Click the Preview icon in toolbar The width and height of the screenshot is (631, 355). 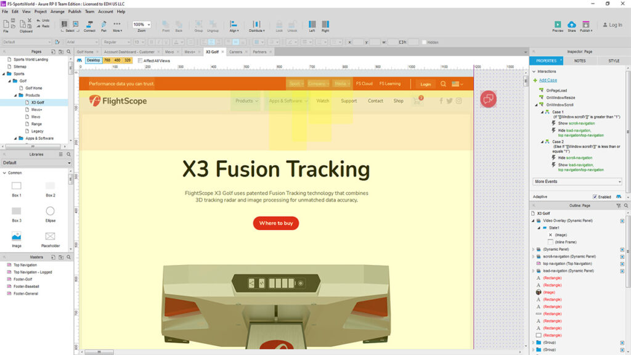[x=558, y=25]
